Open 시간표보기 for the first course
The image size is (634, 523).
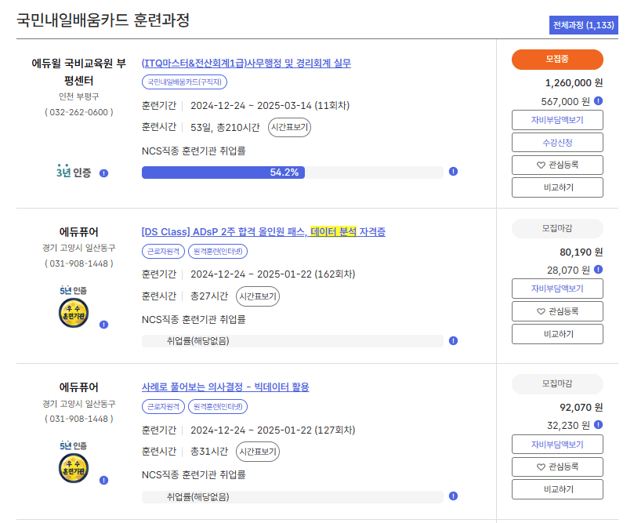click(x=288, y=127)
